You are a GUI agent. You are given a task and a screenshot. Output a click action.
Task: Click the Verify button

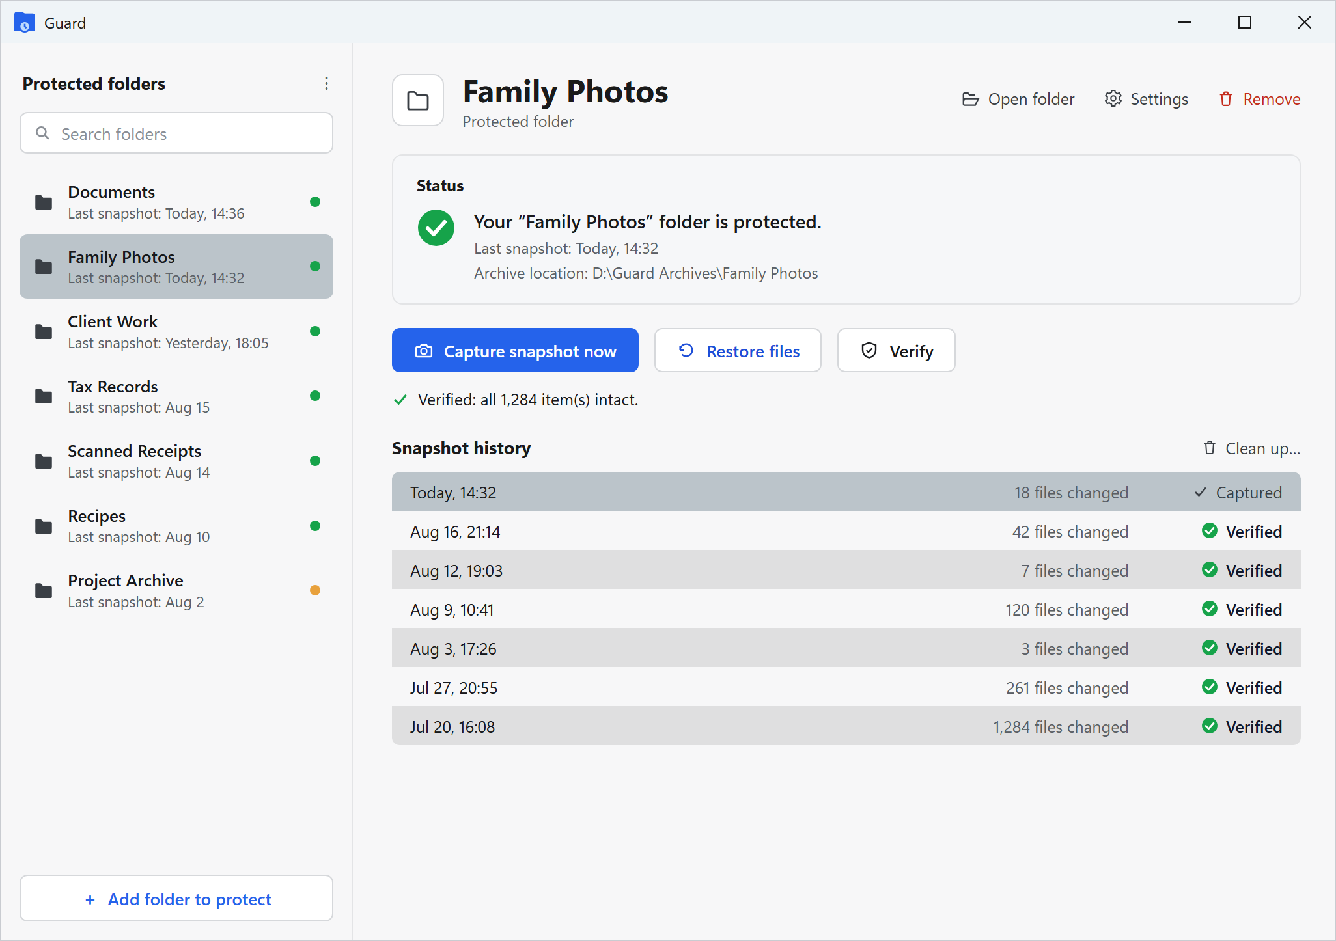point(896,351)
